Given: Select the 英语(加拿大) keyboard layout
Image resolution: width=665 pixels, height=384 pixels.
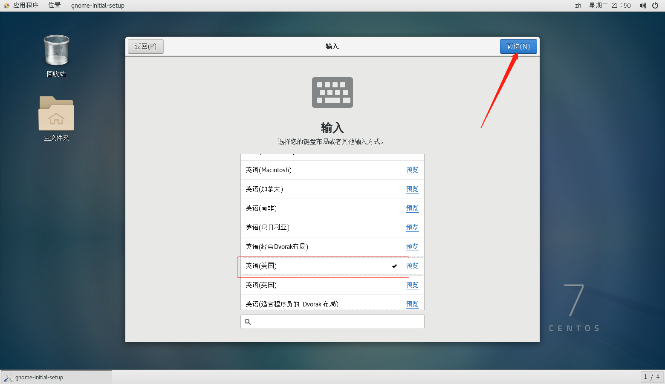Looking at the screenshot, I should click(332, 189).
